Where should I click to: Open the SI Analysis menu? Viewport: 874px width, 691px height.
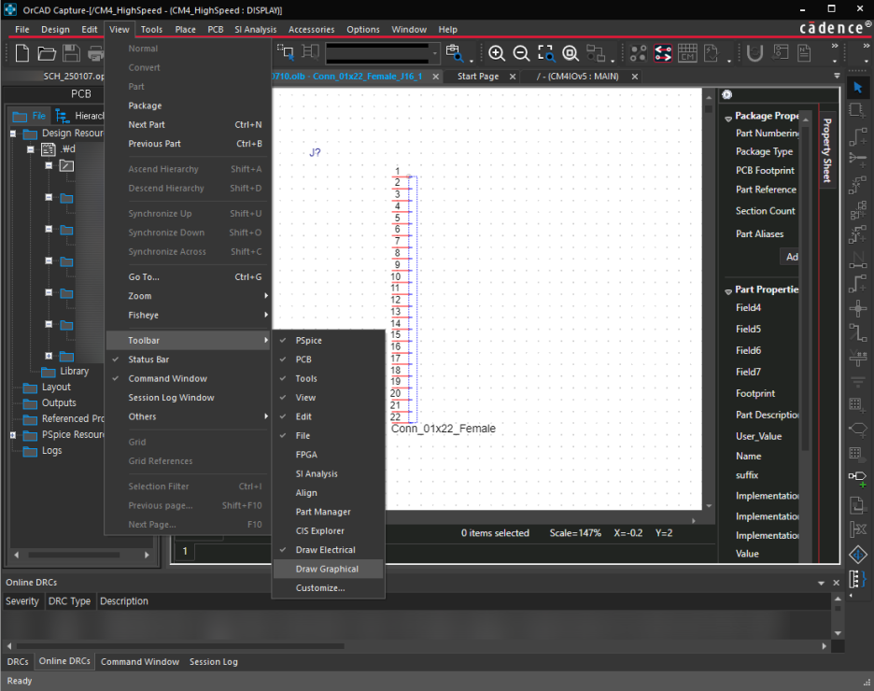[x=255, y=30]
